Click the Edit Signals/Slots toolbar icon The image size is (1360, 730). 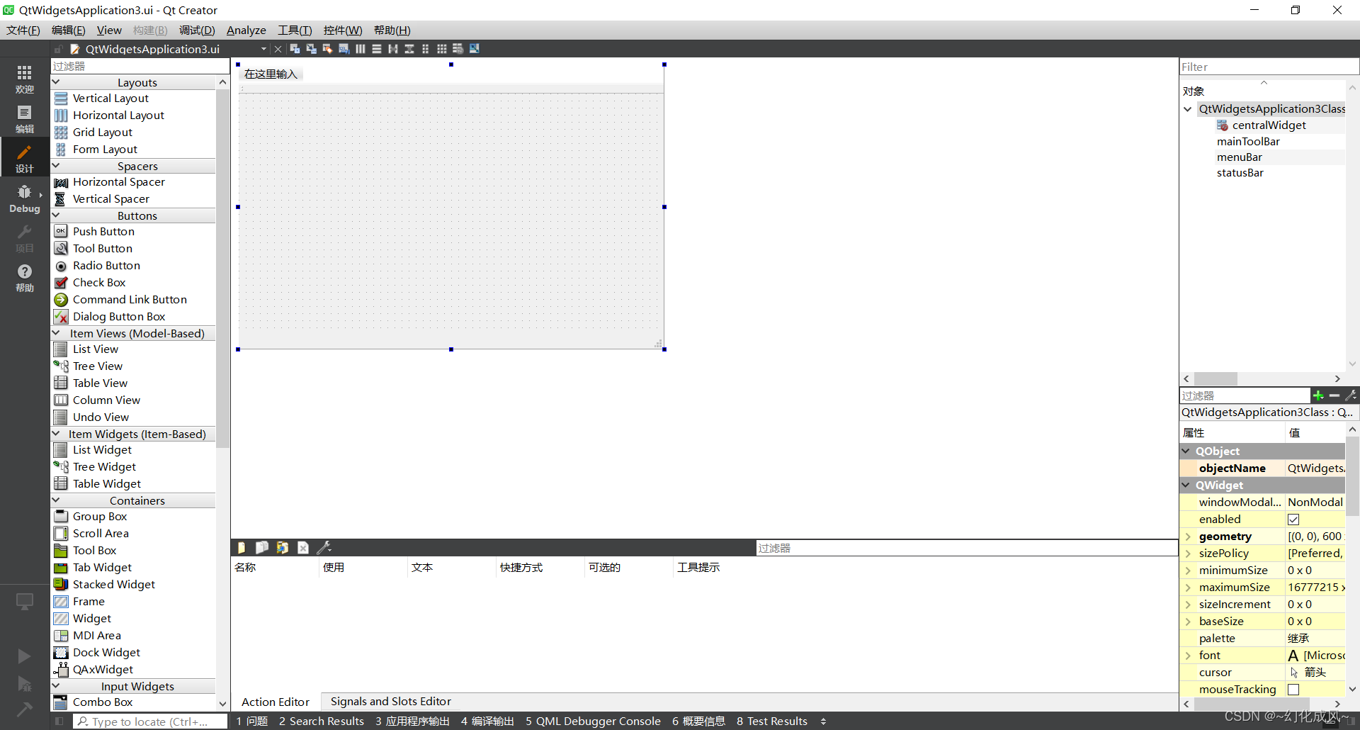(x=311, y=49)
